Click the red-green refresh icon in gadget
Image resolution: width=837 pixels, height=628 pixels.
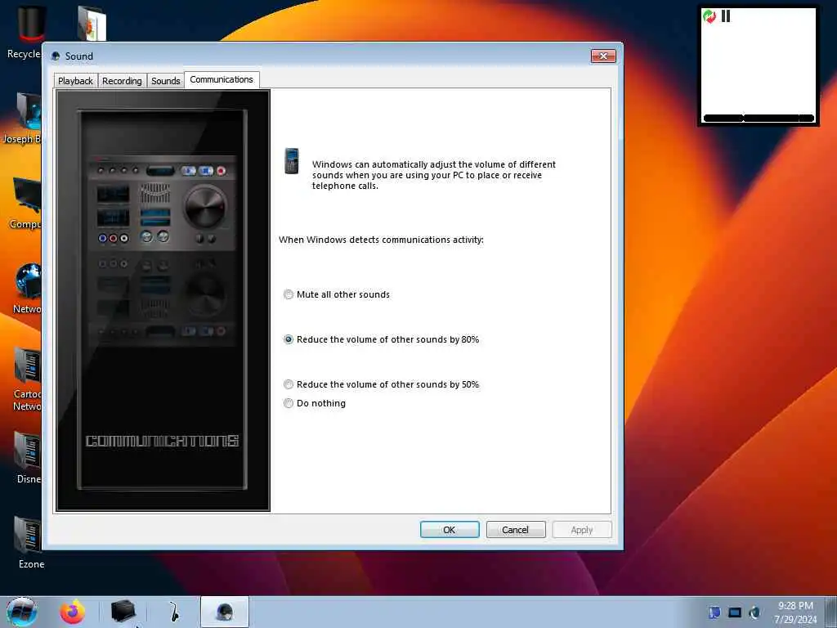709,16
